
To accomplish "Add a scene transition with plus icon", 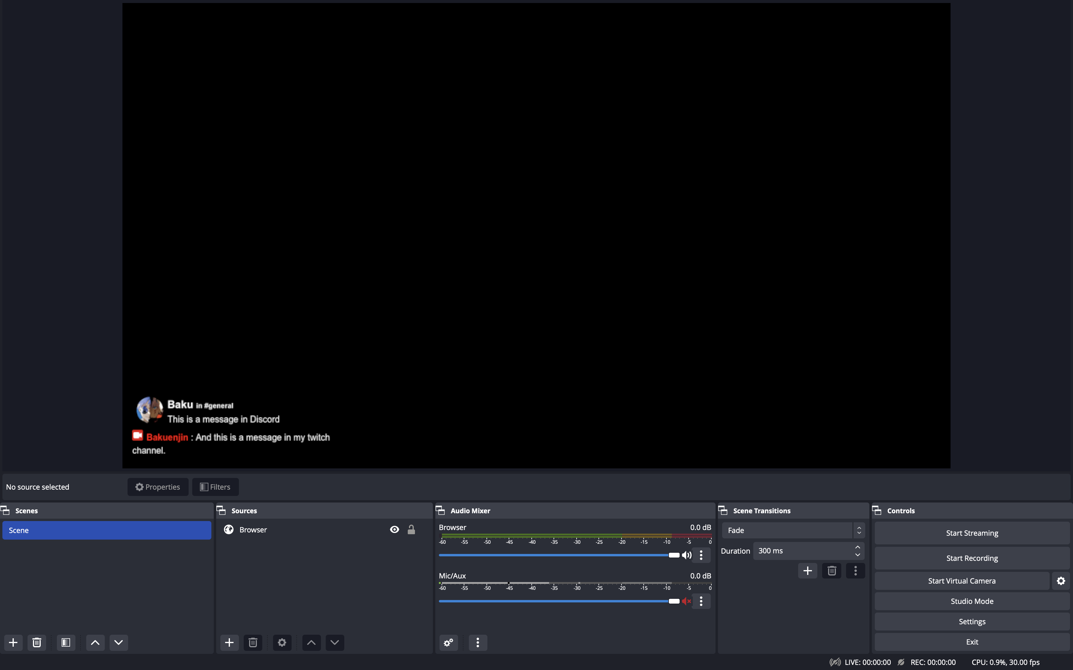I will [807, 571].
